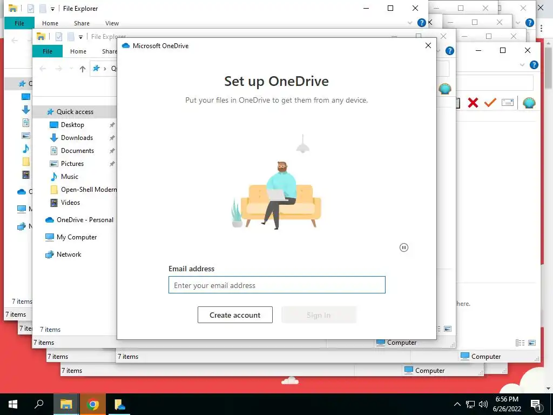This screenshot has width=553, height=415.
Task: Pause the OneDrive setup animation
Action: 404,247
